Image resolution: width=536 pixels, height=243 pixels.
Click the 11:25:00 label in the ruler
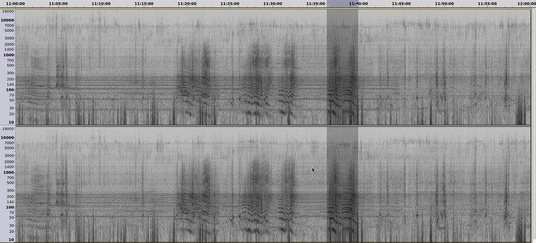229,4
